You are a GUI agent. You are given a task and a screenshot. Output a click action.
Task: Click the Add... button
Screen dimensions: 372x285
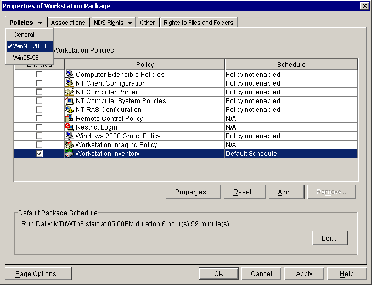pos(286,192)
